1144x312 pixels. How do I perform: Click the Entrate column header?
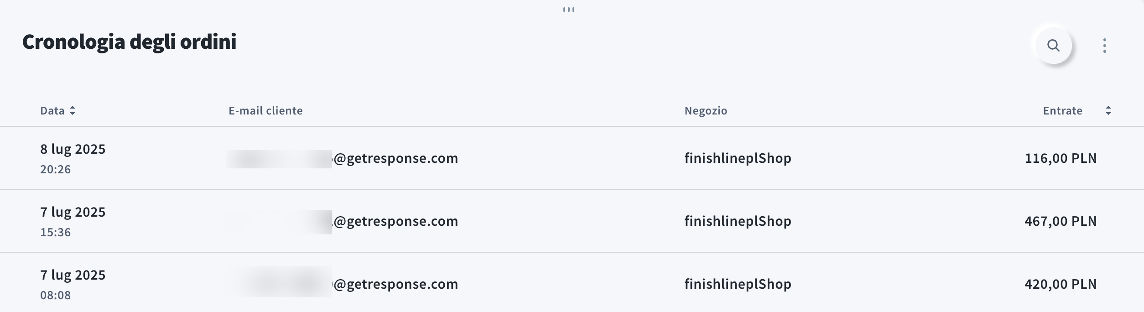1062,110
